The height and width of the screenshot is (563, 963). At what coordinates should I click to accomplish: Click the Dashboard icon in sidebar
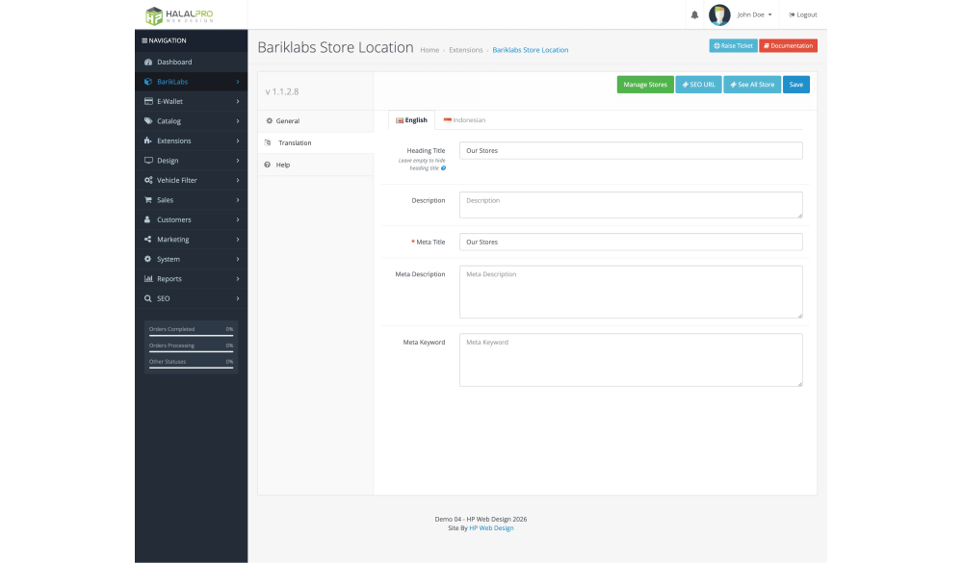click(x=148, y=63)
